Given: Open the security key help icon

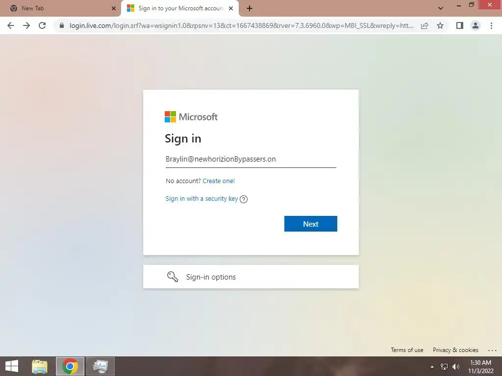Looking at the screenshot, I should pos(244,199).
